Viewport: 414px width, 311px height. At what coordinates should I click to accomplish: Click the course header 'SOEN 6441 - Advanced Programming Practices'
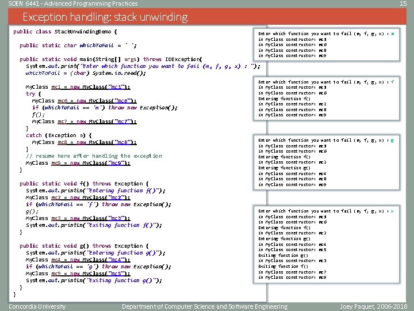[x=73, y=3]
